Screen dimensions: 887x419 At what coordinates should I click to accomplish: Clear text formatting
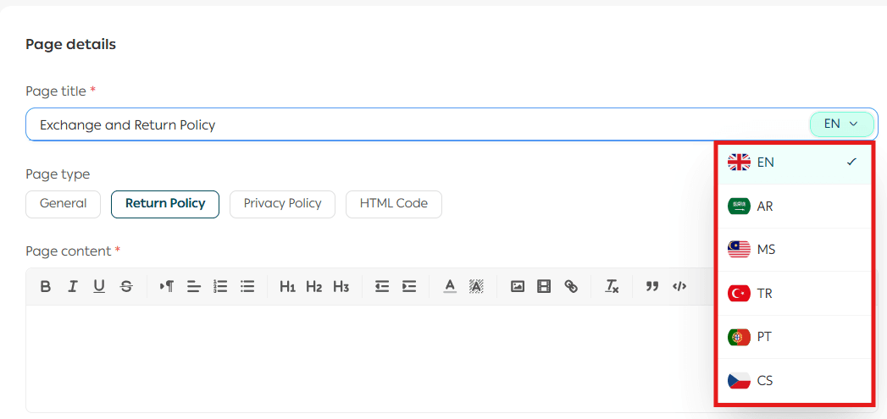click(x=612, y=287)
